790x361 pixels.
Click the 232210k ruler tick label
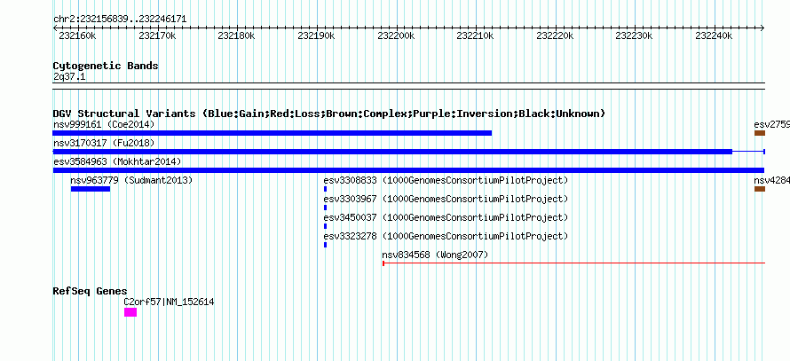pos(475,36)
